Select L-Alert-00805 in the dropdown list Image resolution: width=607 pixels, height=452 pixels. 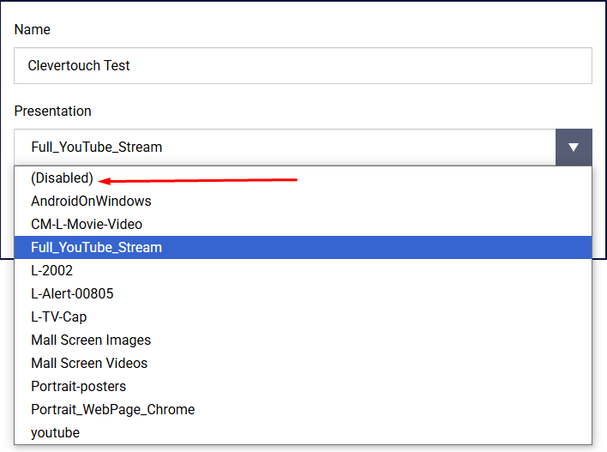72,294
